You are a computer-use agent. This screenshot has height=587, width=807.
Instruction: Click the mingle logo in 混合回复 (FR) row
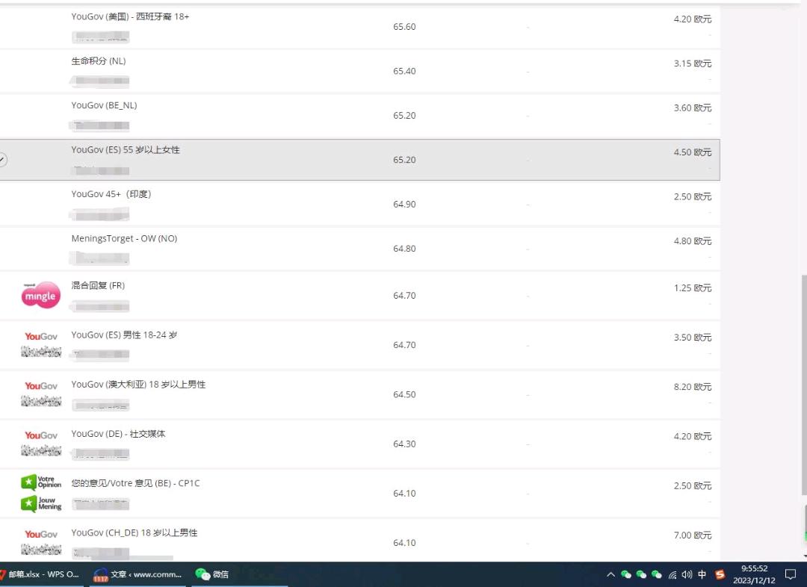[x=40, y=295]
